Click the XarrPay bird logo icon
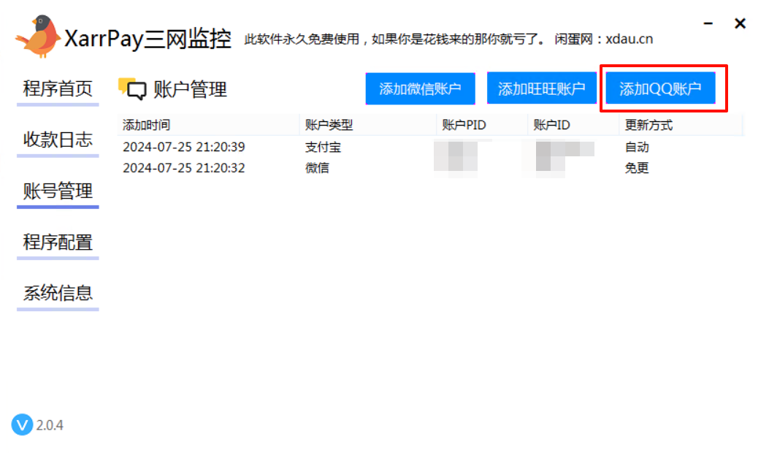The width and height of the screenshot is (769, 458). tap(37, 37)
